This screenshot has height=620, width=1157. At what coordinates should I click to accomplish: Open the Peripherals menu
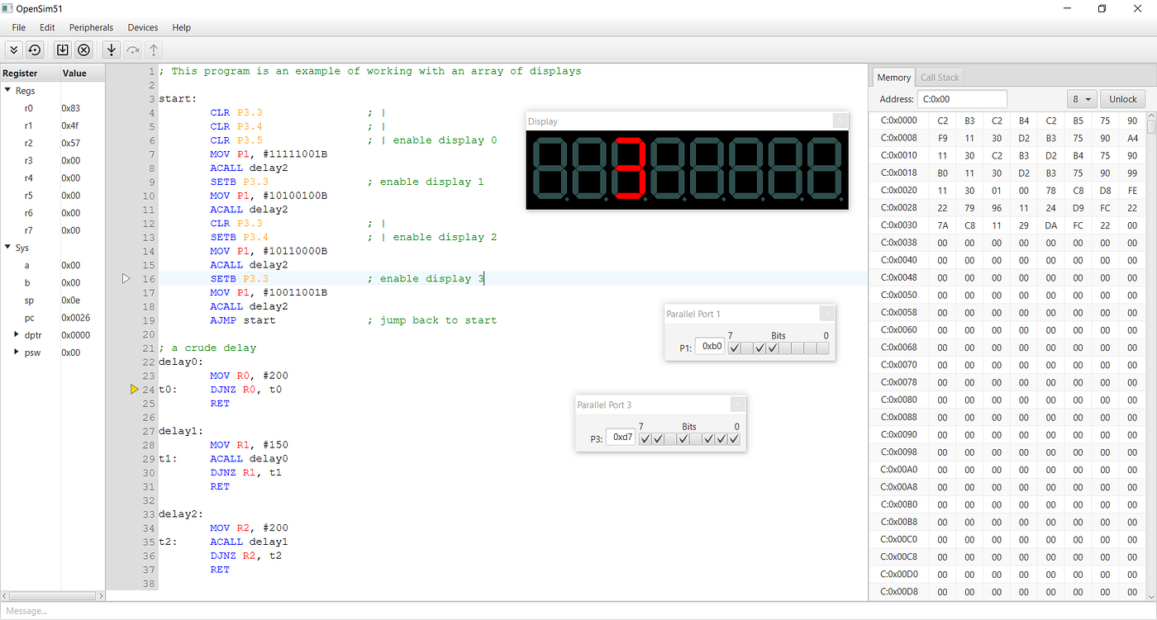click(91, 27)
